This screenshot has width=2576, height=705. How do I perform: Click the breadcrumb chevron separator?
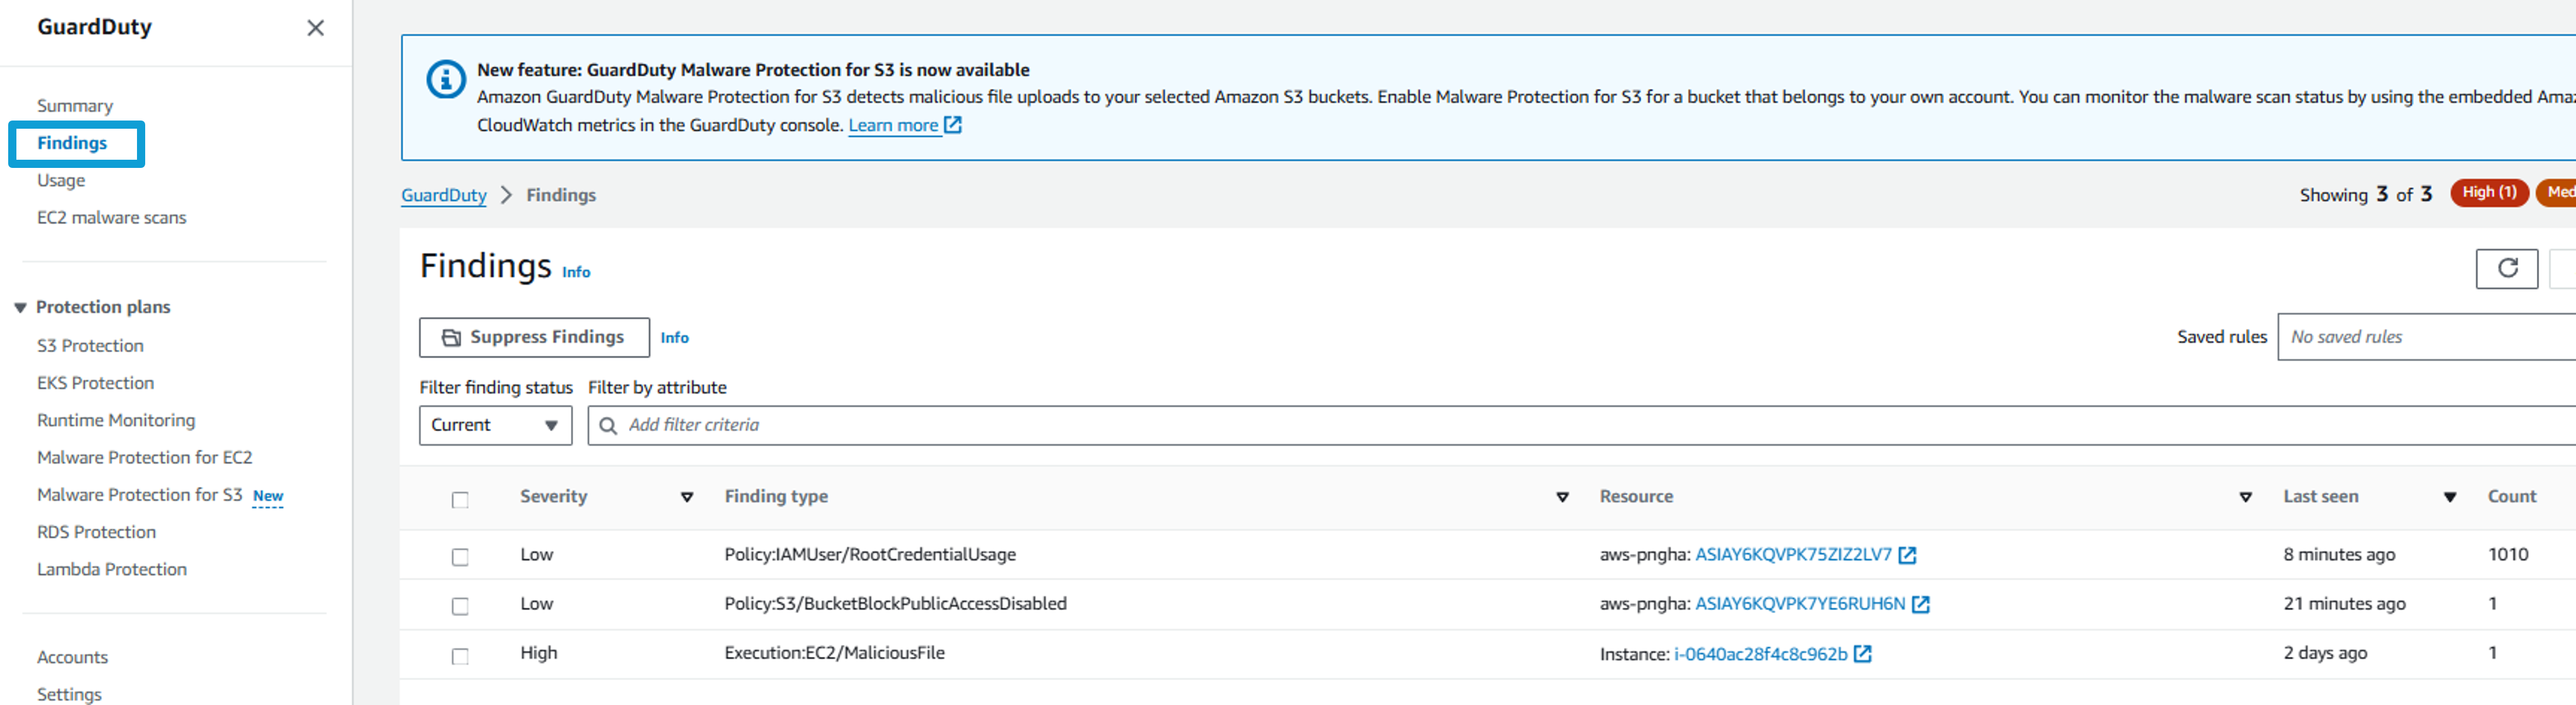pyautogui.click(x=506, y=195)
